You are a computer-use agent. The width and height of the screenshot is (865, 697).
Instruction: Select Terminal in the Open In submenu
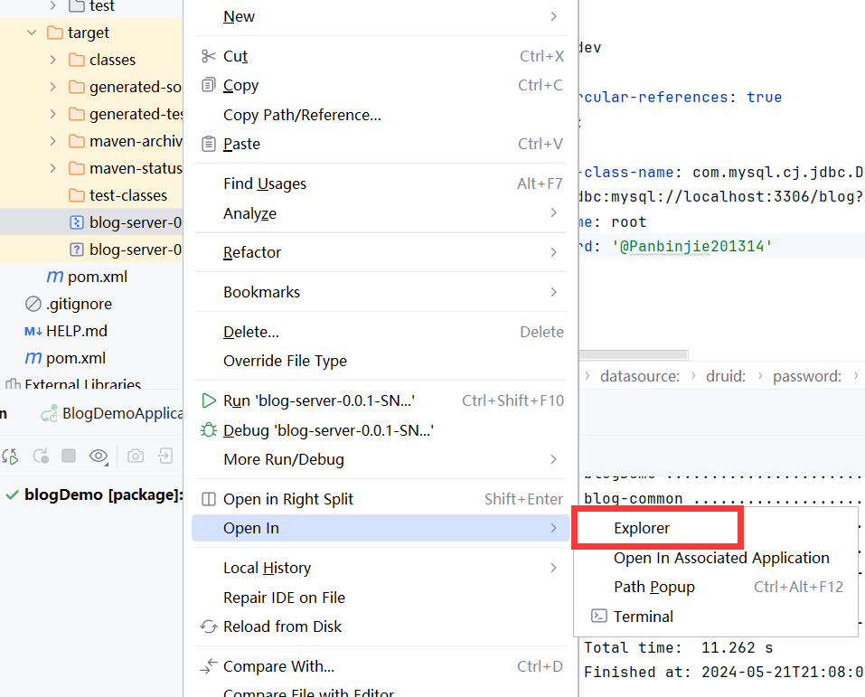pyautogui.click(x=643, y=617)
